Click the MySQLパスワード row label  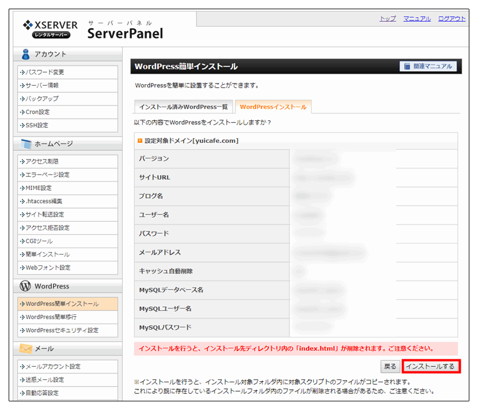coord(165,328)
